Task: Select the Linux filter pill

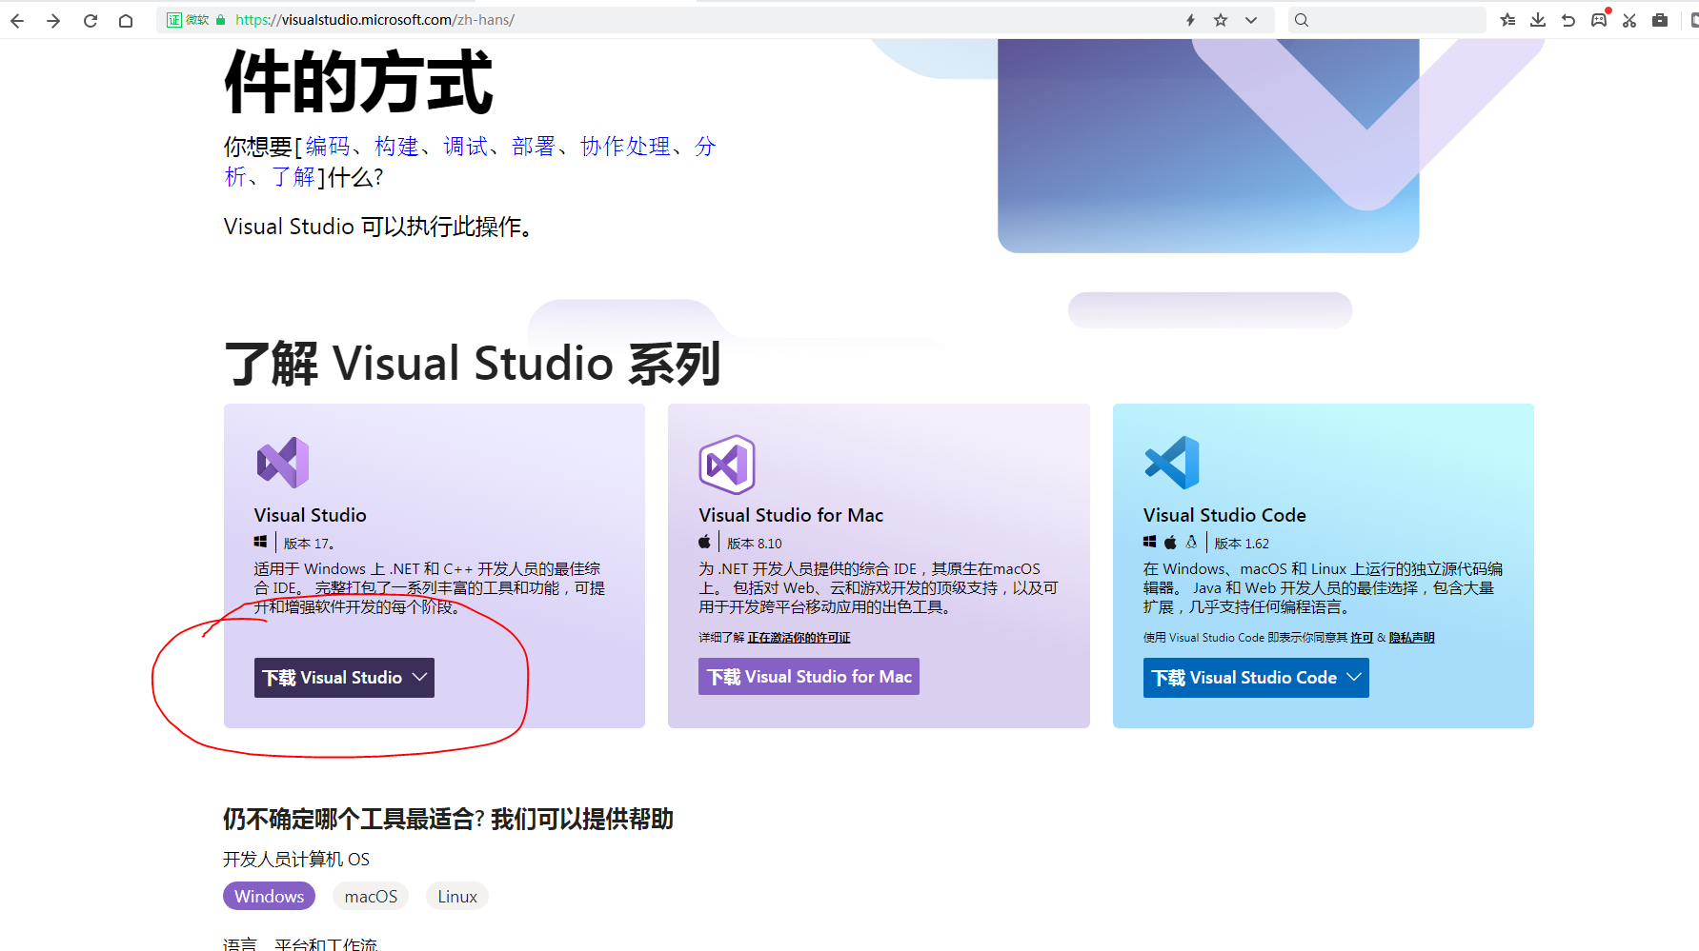Action: (x=456, y=896)
